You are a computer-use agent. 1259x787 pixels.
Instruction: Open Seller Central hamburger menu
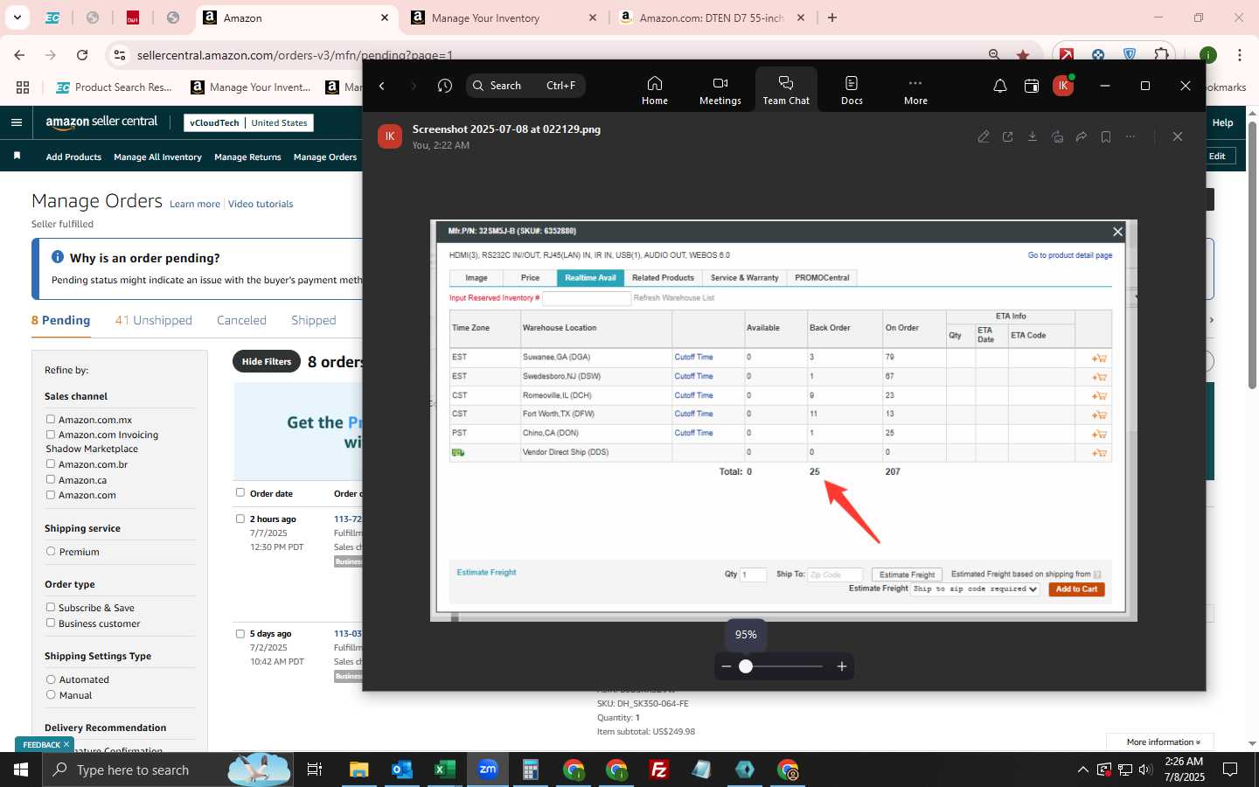point(17,122)
